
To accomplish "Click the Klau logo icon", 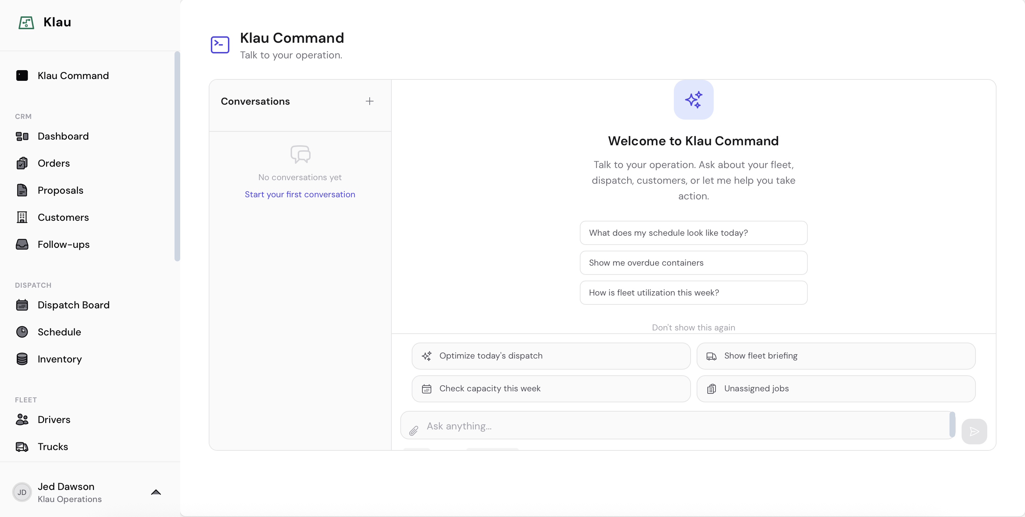I will point(26,22).
